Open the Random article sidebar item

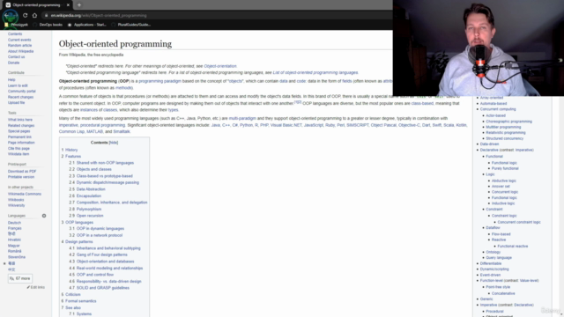click(x=19, y=46)
